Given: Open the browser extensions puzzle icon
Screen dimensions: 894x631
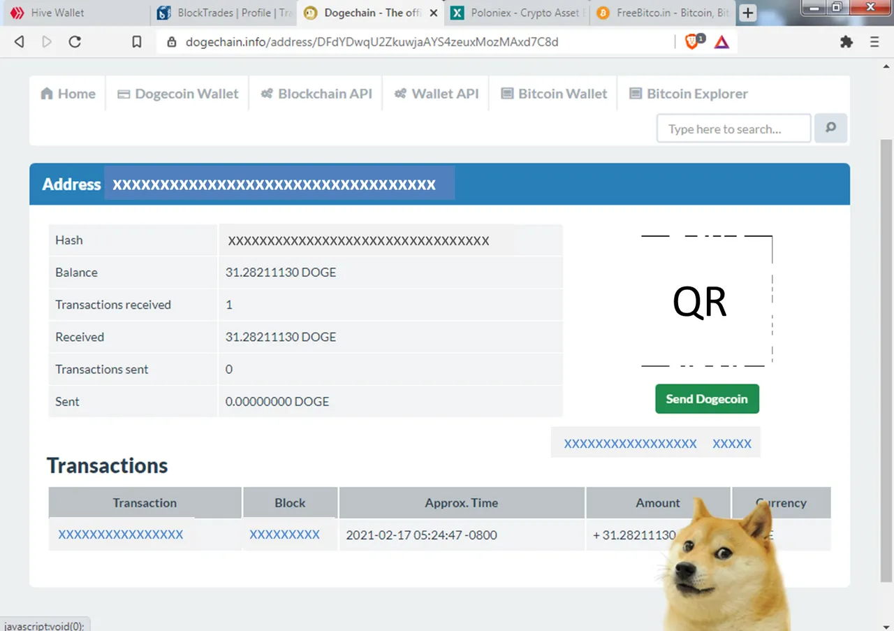Looking at the screenshot, I should point(847,42).
